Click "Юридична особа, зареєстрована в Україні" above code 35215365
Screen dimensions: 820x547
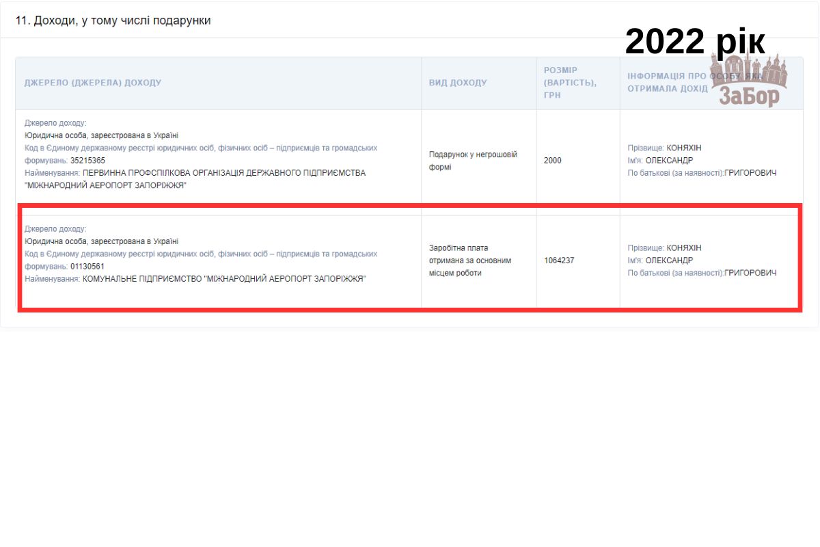[101, 135]
